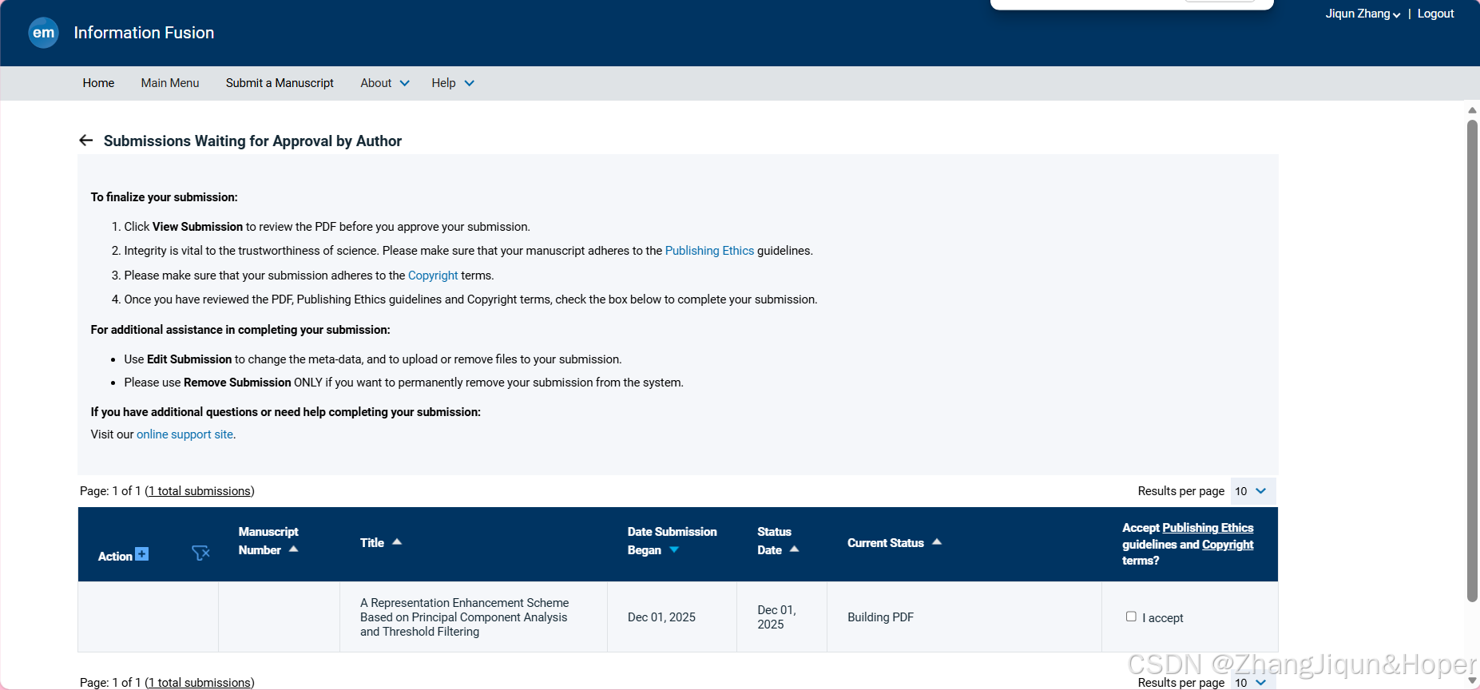Visit the online support site link
Image resolution: width=1480 pixels, height=690 pixels.
point(185,434)
